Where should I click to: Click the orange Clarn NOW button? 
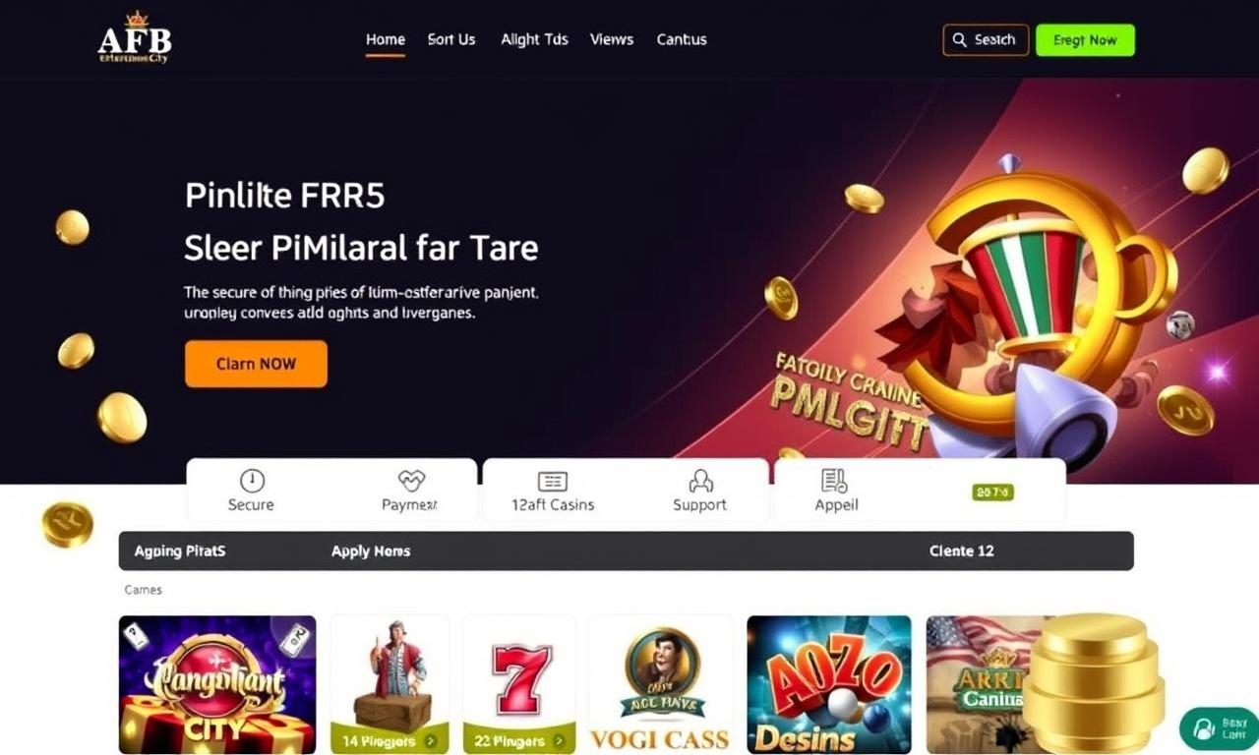click(x=256, y=364)
